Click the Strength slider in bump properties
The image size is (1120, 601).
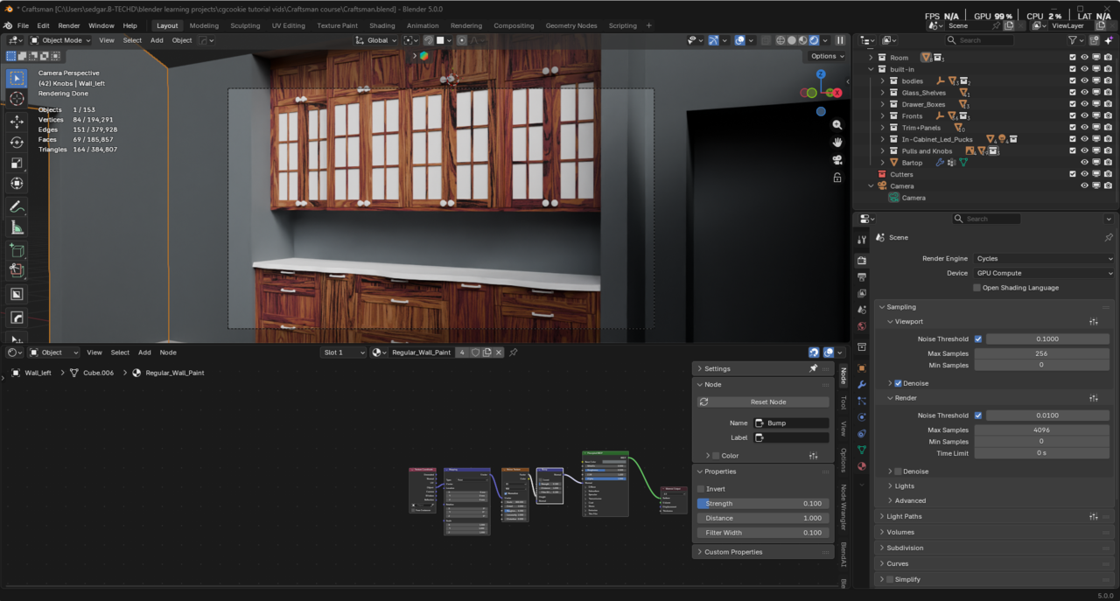[762, 504]
